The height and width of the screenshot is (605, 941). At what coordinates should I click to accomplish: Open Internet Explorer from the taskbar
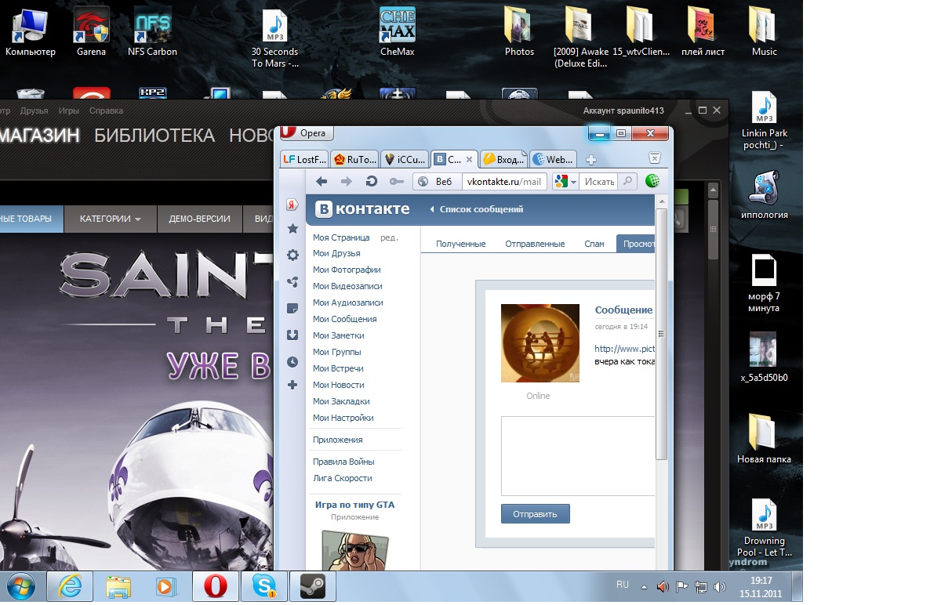[x=70, y=586]
